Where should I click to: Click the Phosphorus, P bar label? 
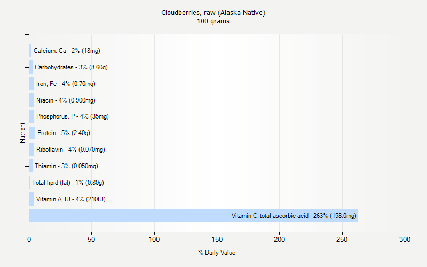coord(72,116)
